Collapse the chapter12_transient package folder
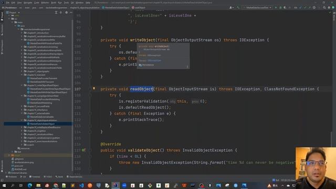The height and width of the screenshot is (189, 336). pos(22,75)
